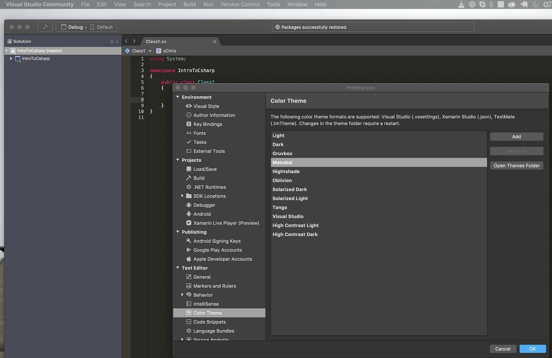552x358 pixels.
Task: Select Markers and Rulers icon
Action: click(x=189, y=286)
